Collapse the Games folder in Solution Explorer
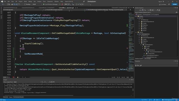179x101 pixels. (136, 32)
